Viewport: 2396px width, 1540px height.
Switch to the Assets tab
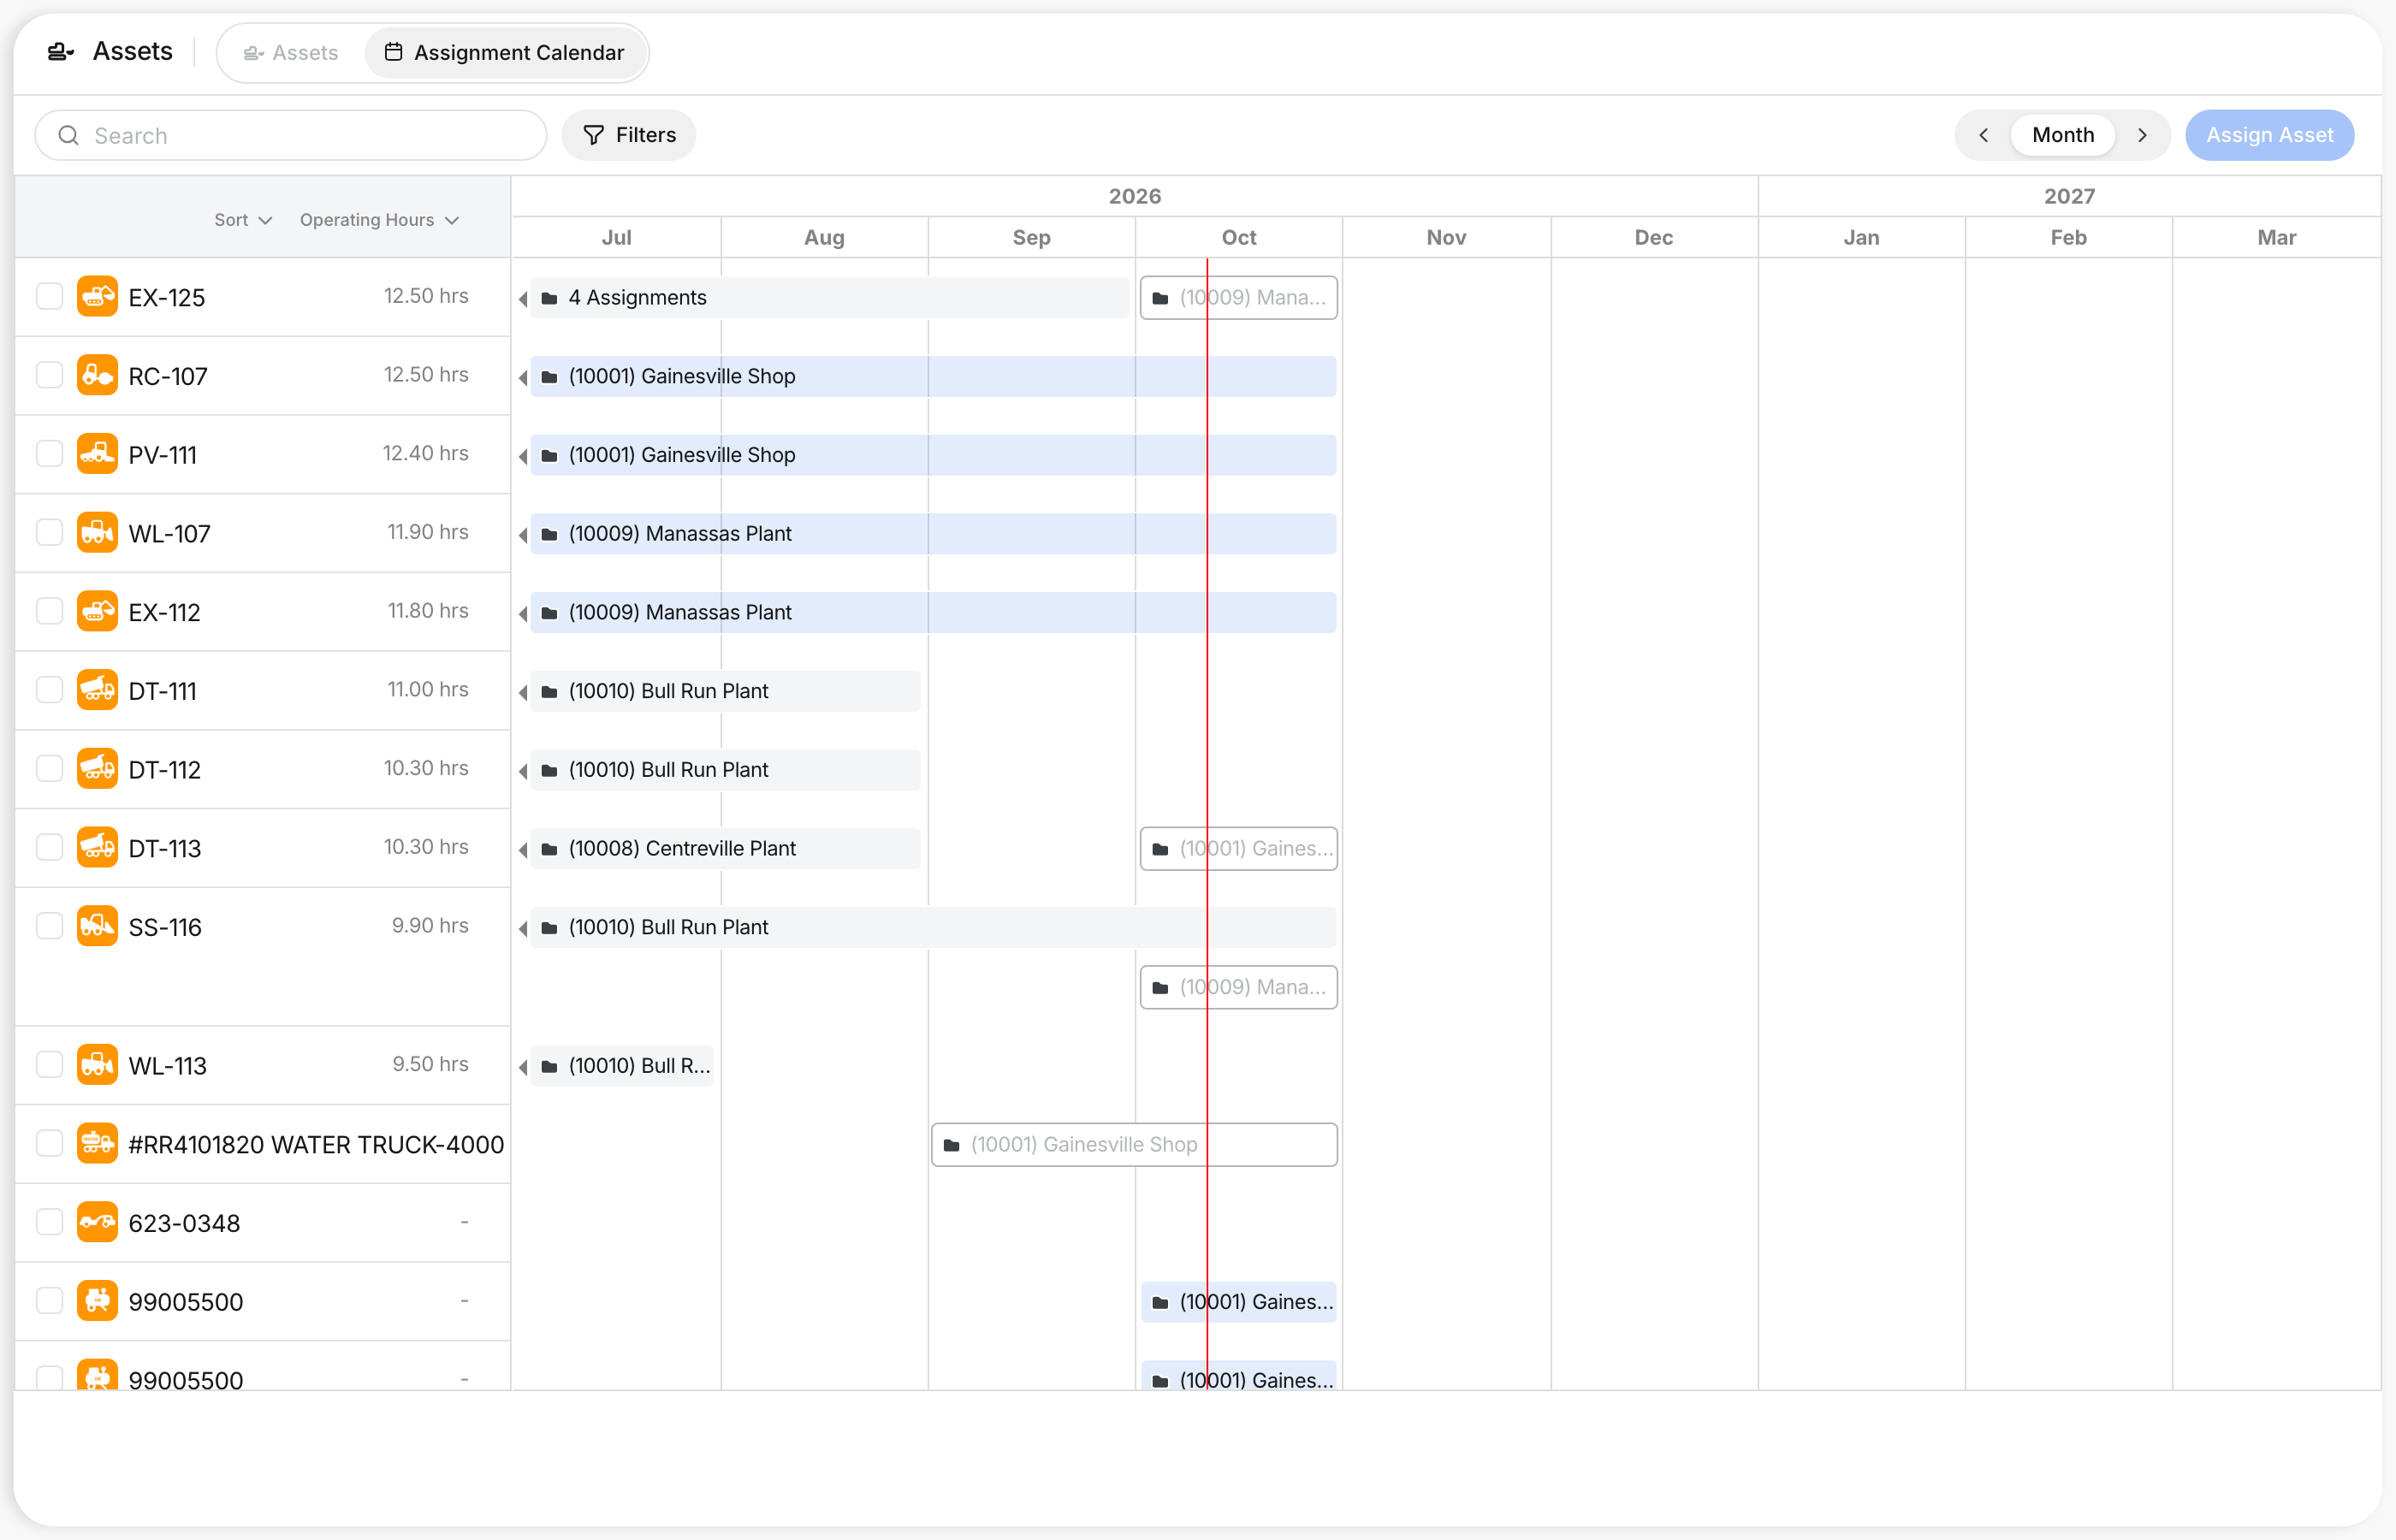coord(291,53)
